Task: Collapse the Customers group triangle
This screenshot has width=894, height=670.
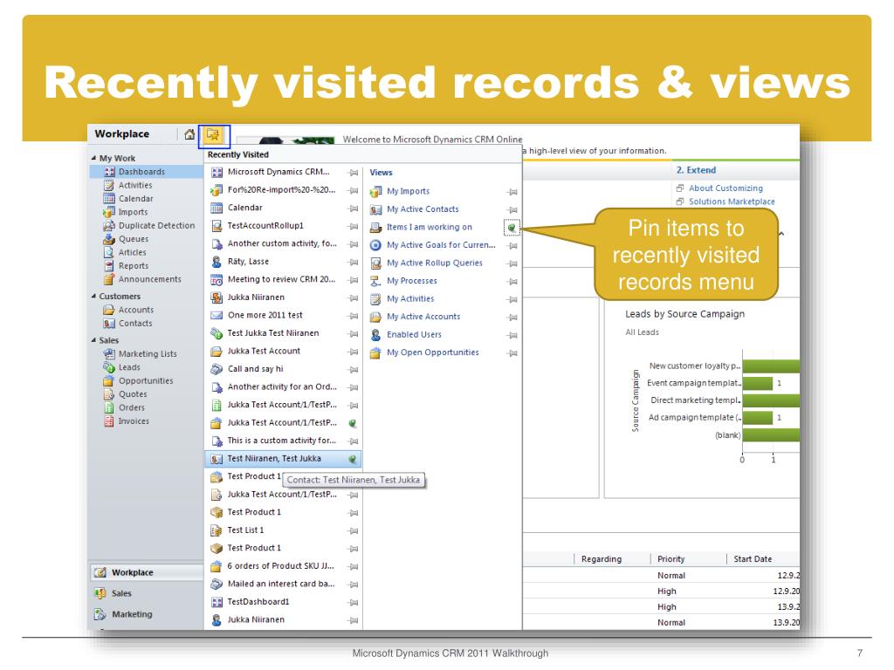Action: (93, 297)
